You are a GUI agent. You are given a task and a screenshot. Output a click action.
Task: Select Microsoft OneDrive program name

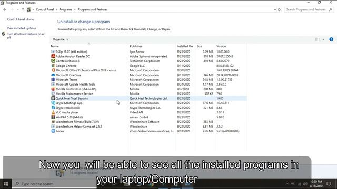[x=68, y=75]
